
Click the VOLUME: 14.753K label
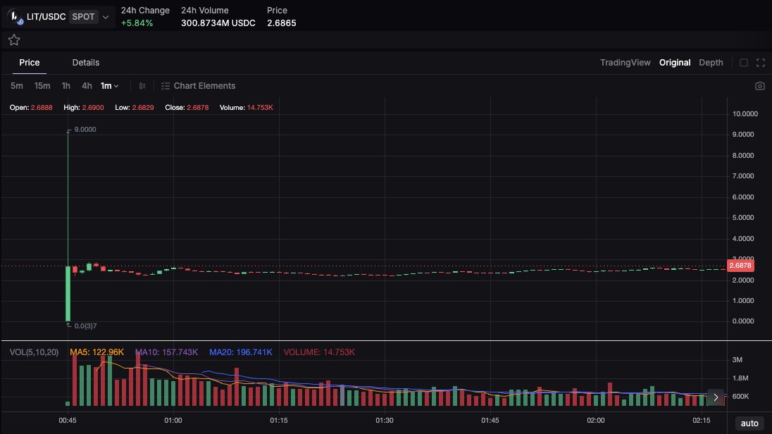(x=319, y=352)
